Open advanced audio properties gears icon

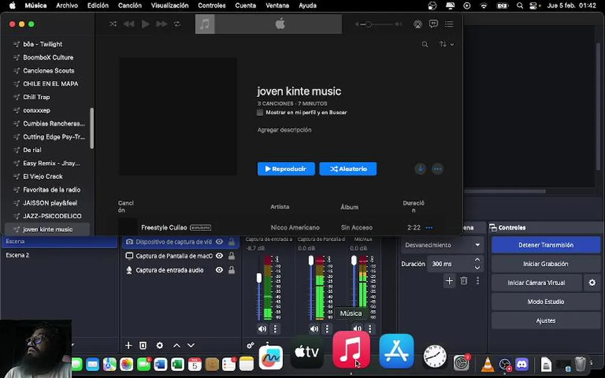click(x=251, y=345)
